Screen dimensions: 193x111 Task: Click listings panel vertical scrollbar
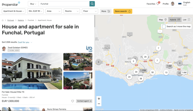click(x=94, y=21)
